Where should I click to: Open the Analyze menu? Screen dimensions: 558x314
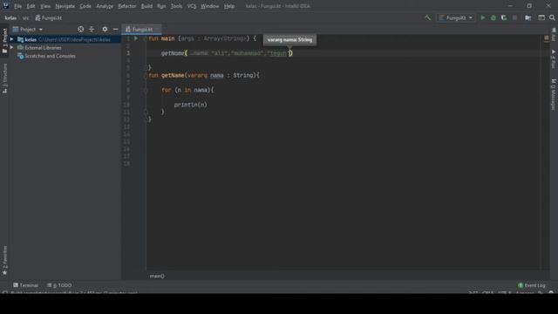pos(105,6)
